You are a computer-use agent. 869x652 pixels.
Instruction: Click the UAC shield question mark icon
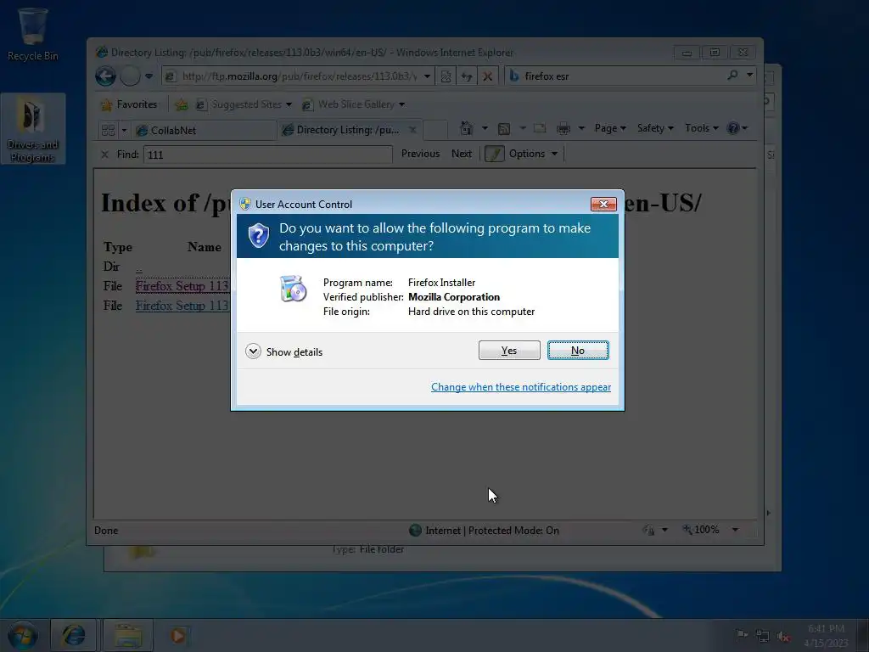pos(258,236)
